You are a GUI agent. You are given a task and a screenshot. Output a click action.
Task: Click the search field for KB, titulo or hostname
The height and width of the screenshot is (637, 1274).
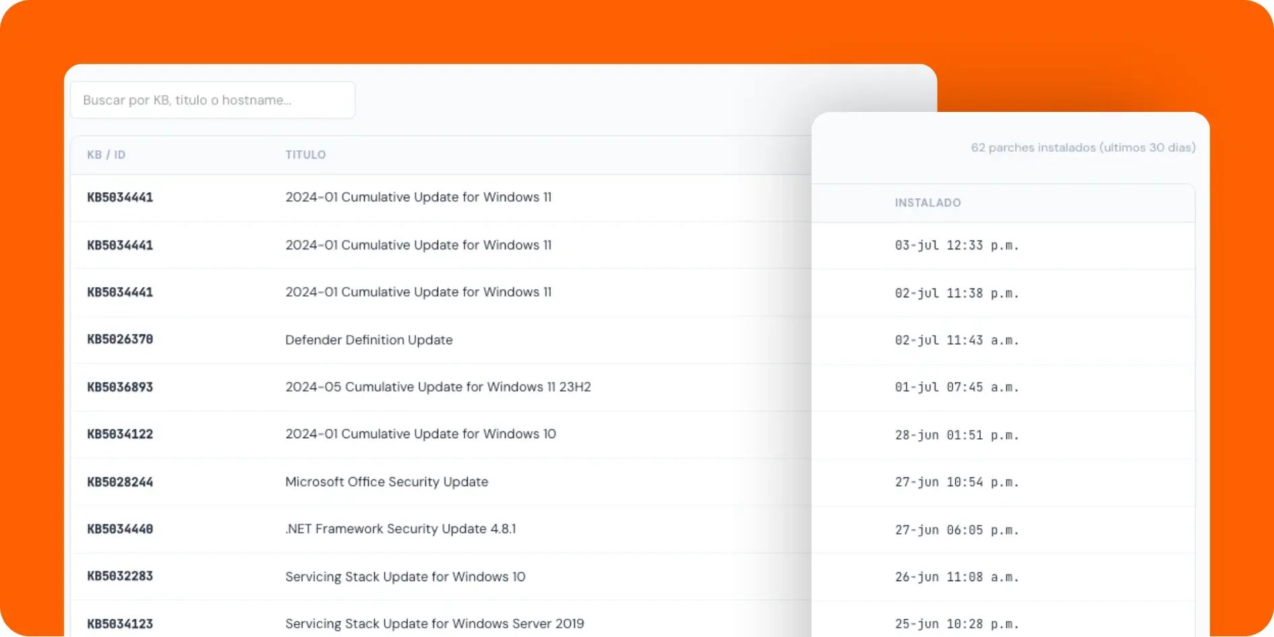click(x=212, y=100)
